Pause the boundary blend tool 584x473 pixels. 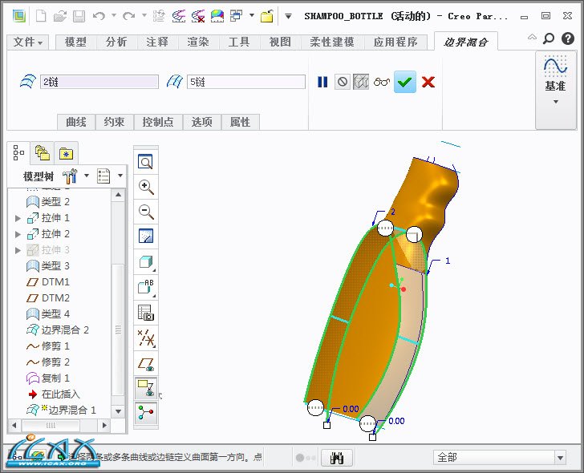click(322, 82)
